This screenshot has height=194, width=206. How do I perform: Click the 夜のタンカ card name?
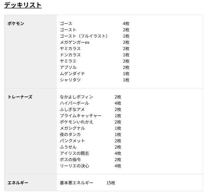pos(70,134)
